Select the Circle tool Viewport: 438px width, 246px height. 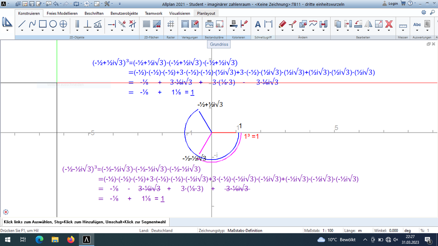(x=53, y=24)
